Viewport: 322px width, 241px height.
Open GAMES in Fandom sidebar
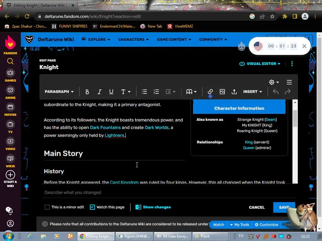[10, 76]
